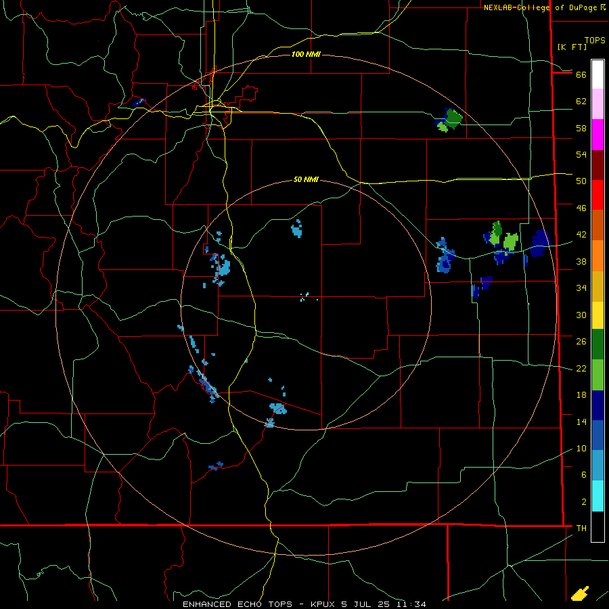Pick the bright red legend swatch
Image resolution: width=609 pixels, height=609 pixels.
[x=597, y=195]
